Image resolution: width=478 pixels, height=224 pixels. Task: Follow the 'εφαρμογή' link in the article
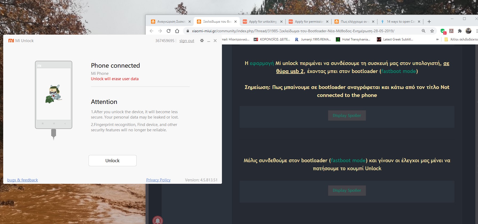tap(262, 63)
